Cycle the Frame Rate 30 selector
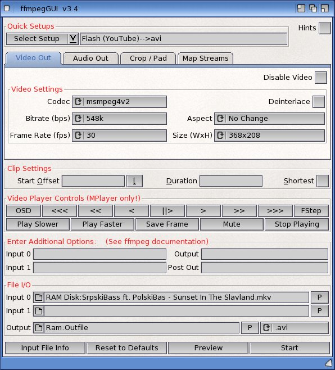 coord(119,136)
